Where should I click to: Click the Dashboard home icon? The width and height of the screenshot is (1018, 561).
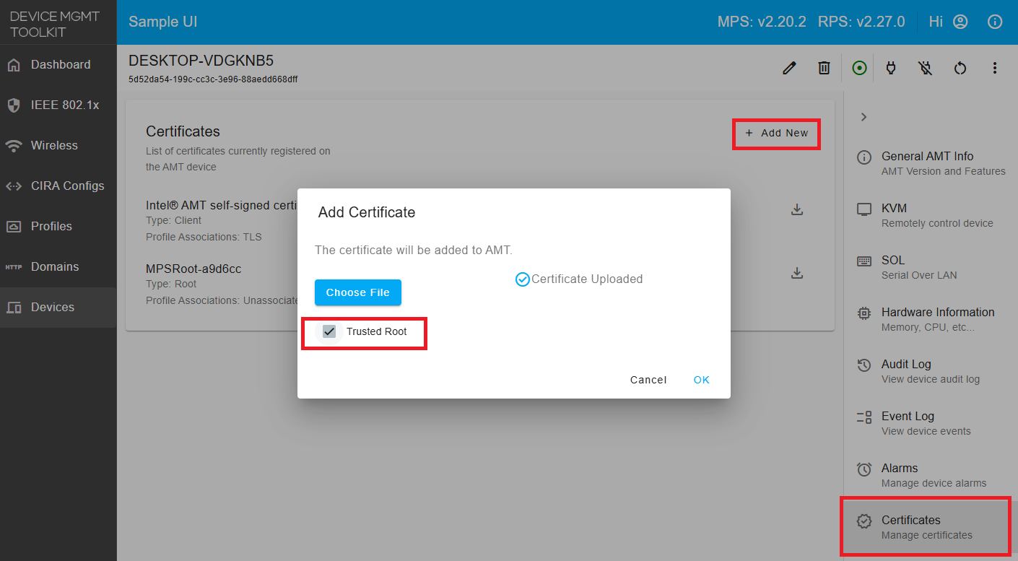pyautogui.click(x=14, y=65)
